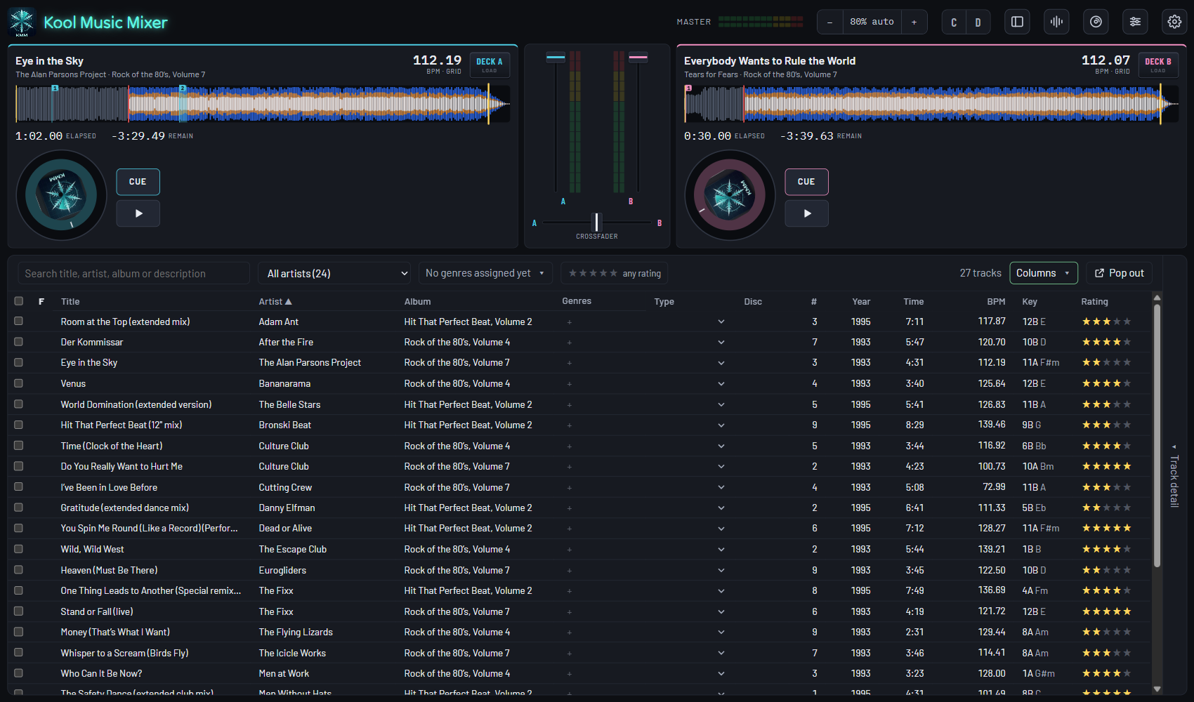
Task: Open the mixer sliders icon
Action: [1135, 22]
